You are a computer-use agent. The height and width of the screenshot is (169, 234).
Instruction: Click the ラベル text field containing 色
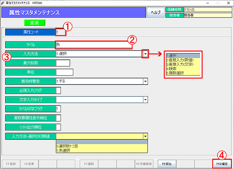click(x=94, y=45)
